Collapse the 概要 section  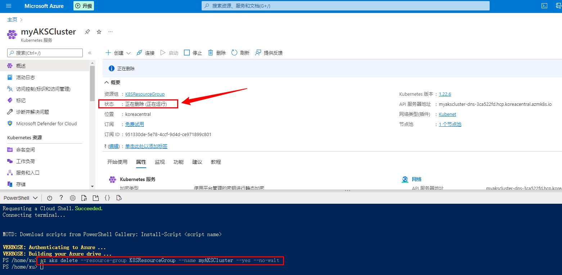[x=112, y=82]
